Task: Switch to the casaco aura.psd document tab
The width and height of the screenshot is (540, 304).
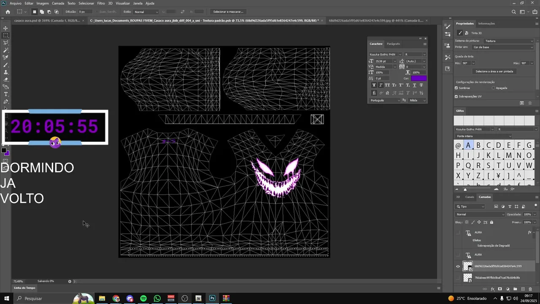Action: point(46,20)
